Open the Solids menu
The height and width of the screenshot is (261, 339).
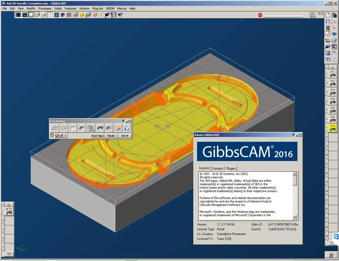click(58, 8)
